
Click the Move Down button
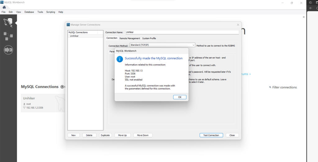143,135
